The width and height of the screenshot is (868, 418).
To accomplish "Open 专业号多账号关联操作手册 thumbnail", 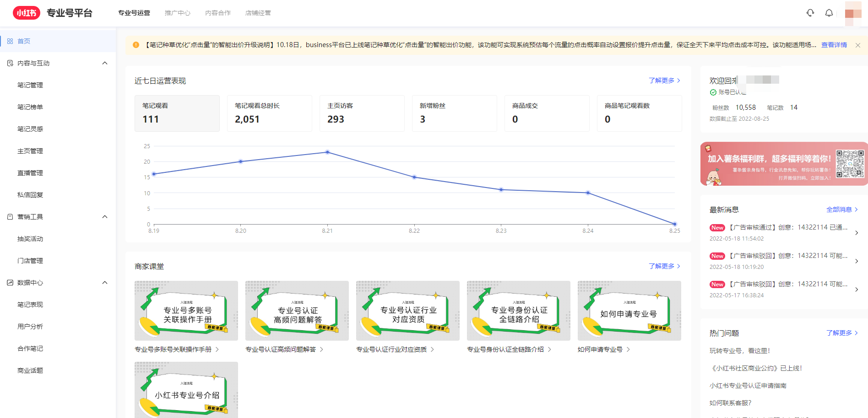I will tap(186, 311).
